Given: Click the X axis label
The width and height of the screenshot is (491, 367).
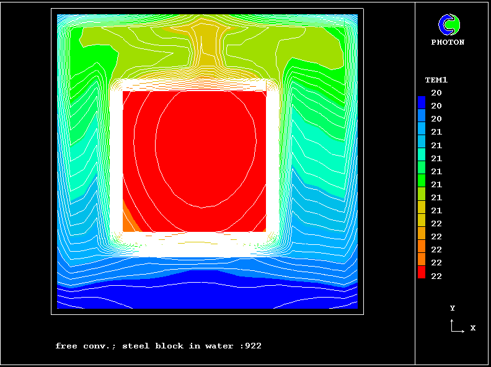Looking at the screenshot, I should [472, 328].
